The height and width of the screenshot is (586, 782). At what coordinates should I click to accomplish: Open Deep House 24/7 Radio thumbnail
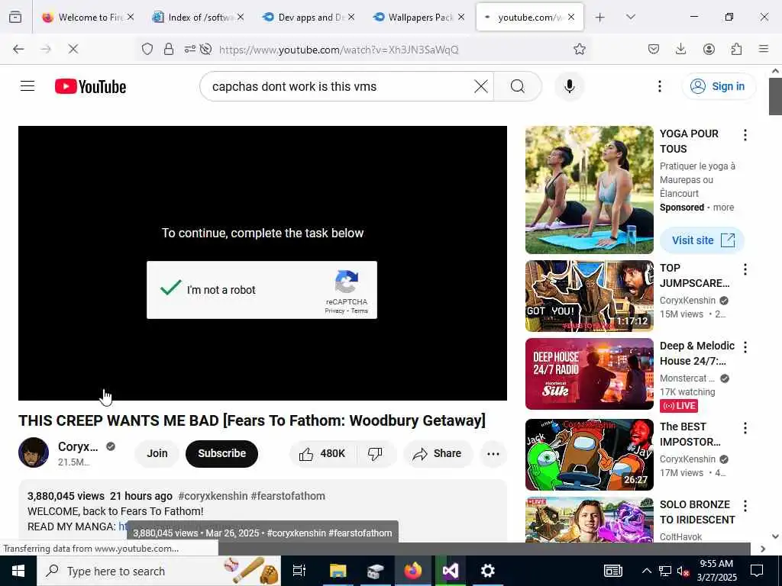[589, 374]
